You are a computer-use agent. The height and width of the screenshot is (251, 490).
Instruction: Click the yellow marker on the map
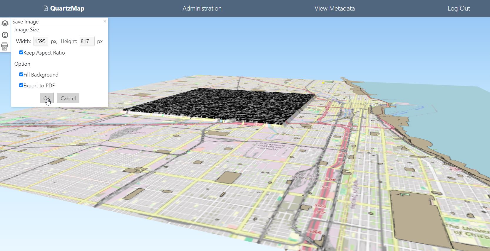[323, 83]
